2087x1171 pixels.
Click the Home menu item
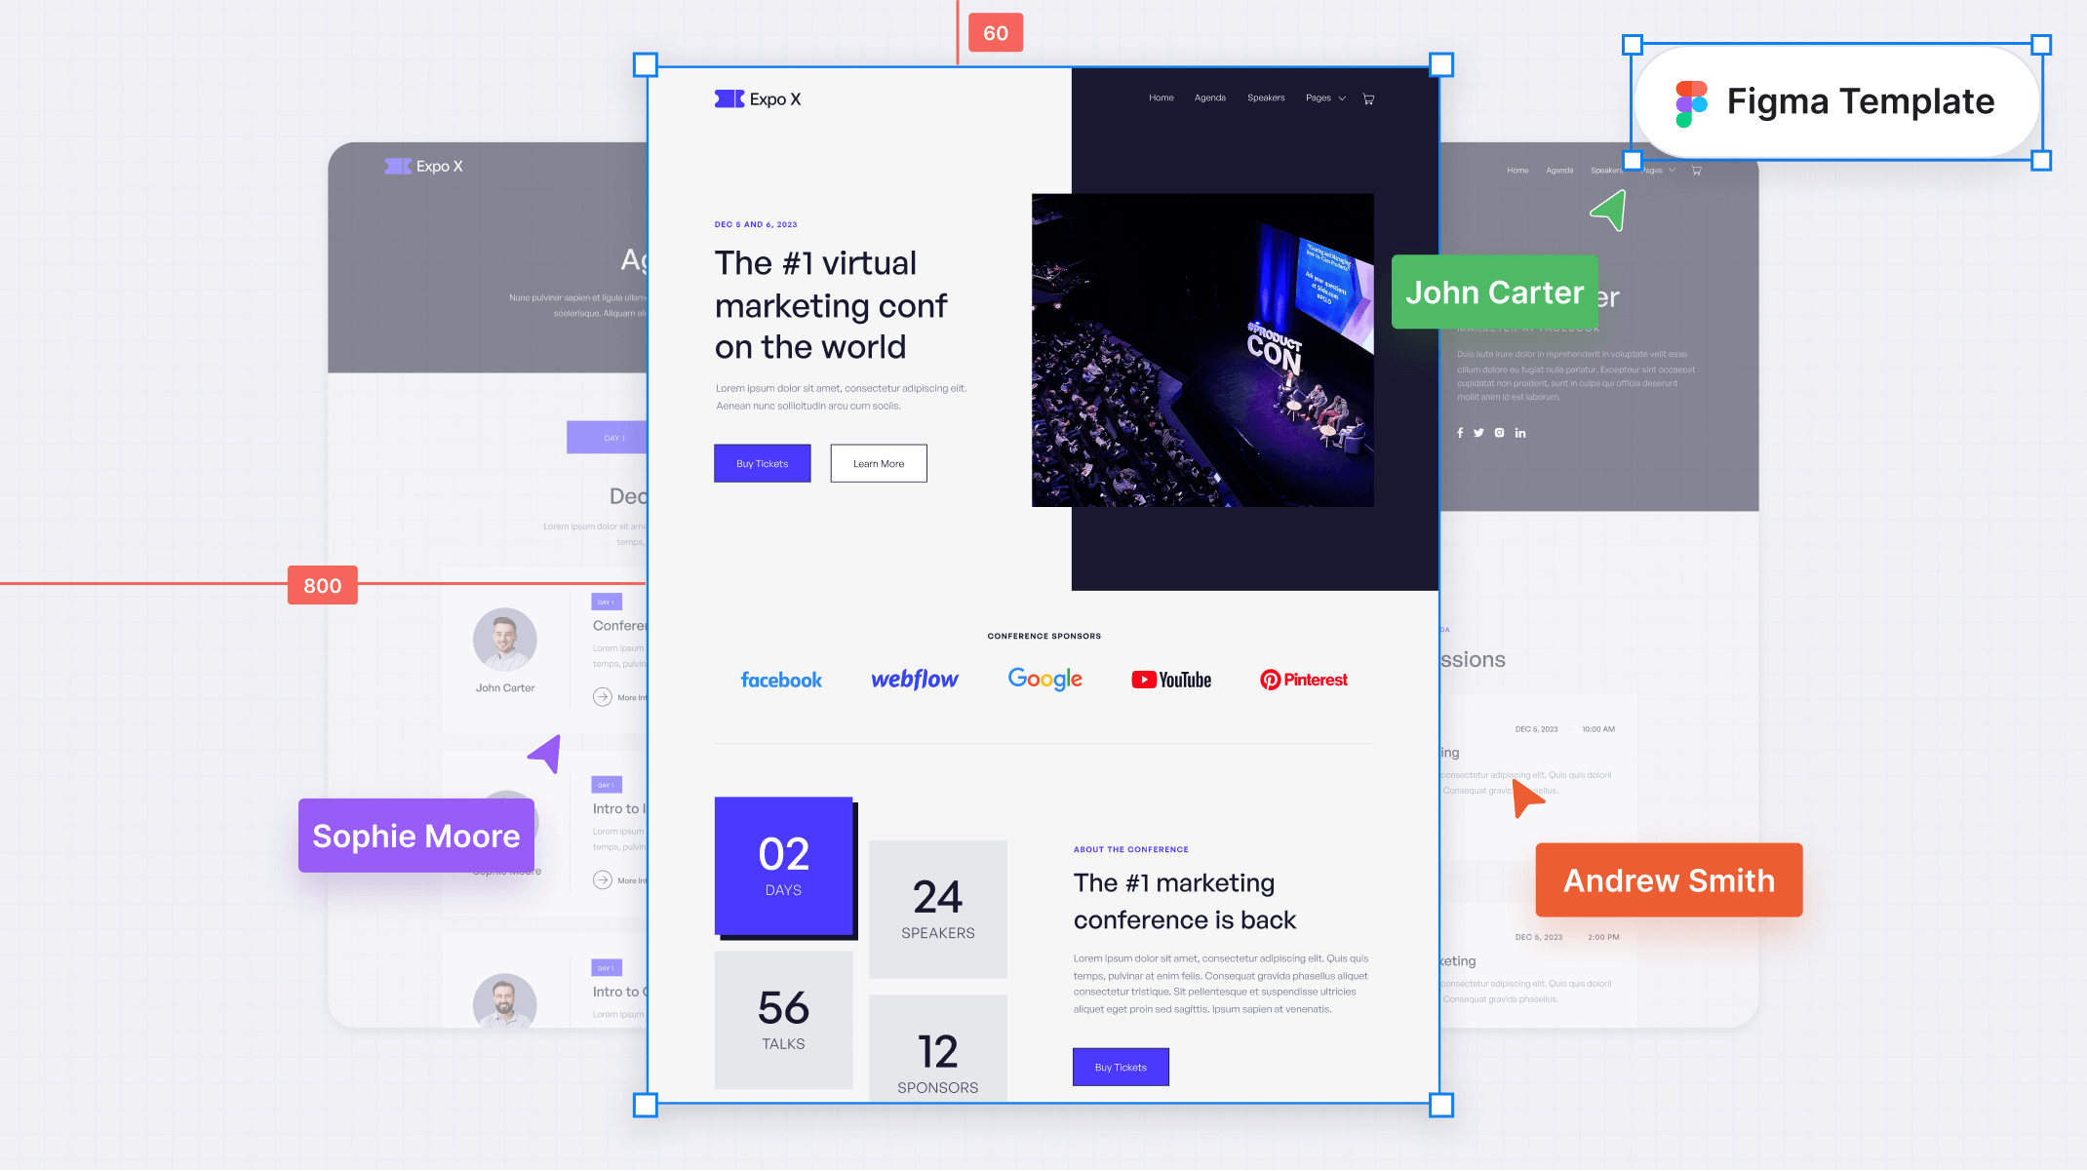pyautogui.click(x=1162, y=98)
